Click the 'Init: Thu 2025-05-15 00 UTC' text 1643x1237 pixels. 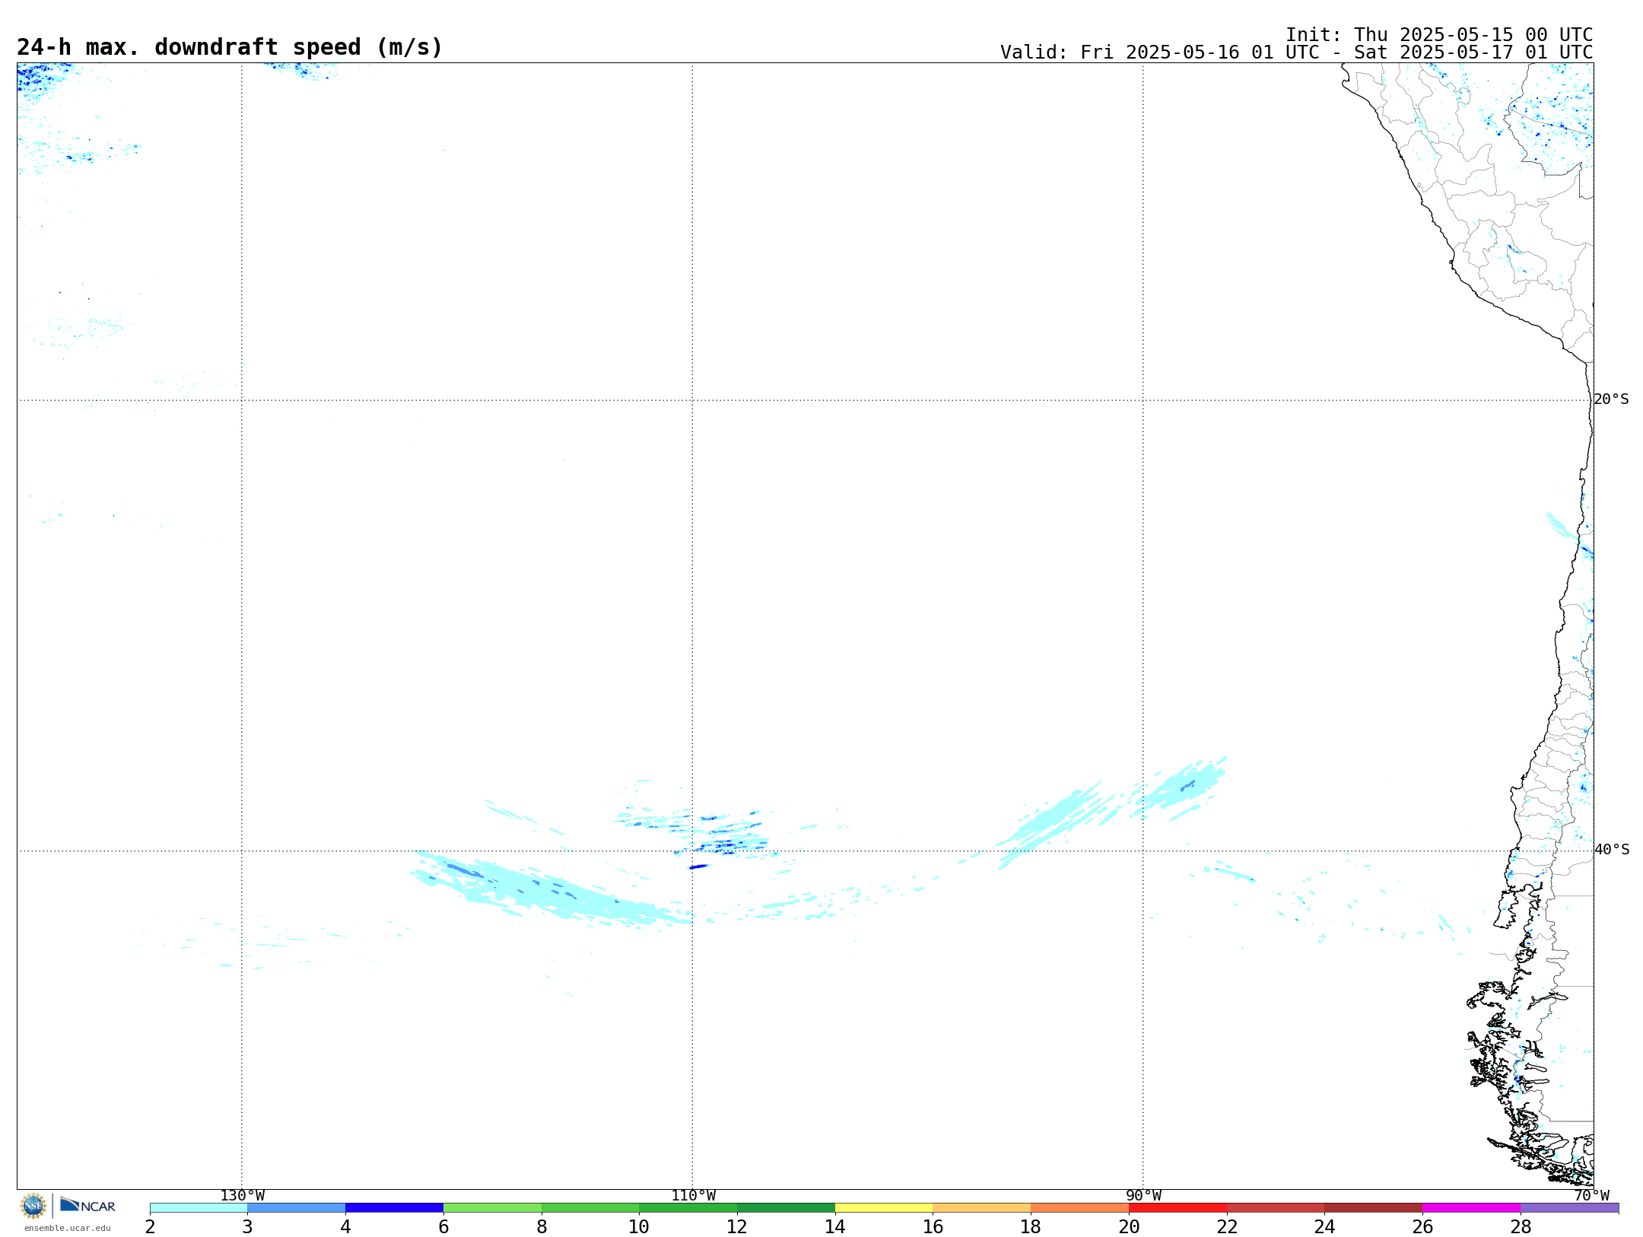coord(1439,35)
